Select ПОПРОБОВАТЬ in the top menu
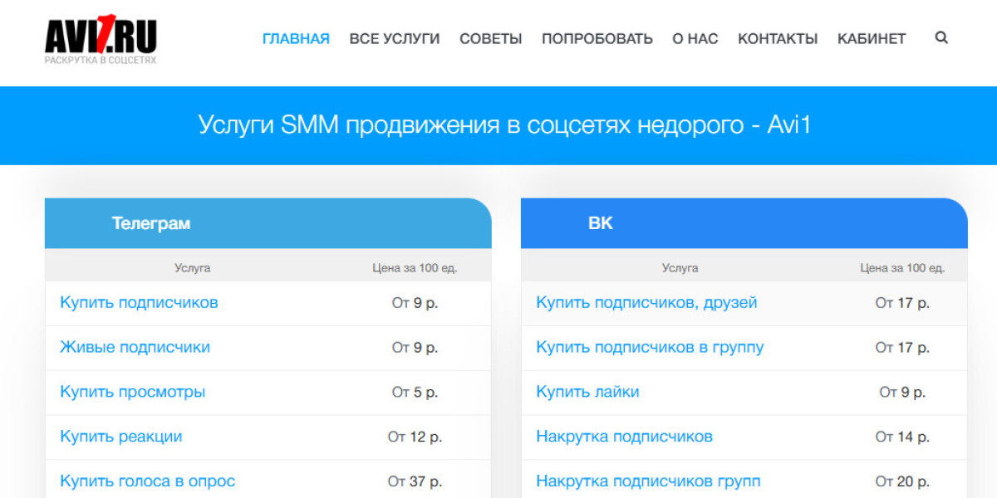The image size is (997, 498). 597,38
